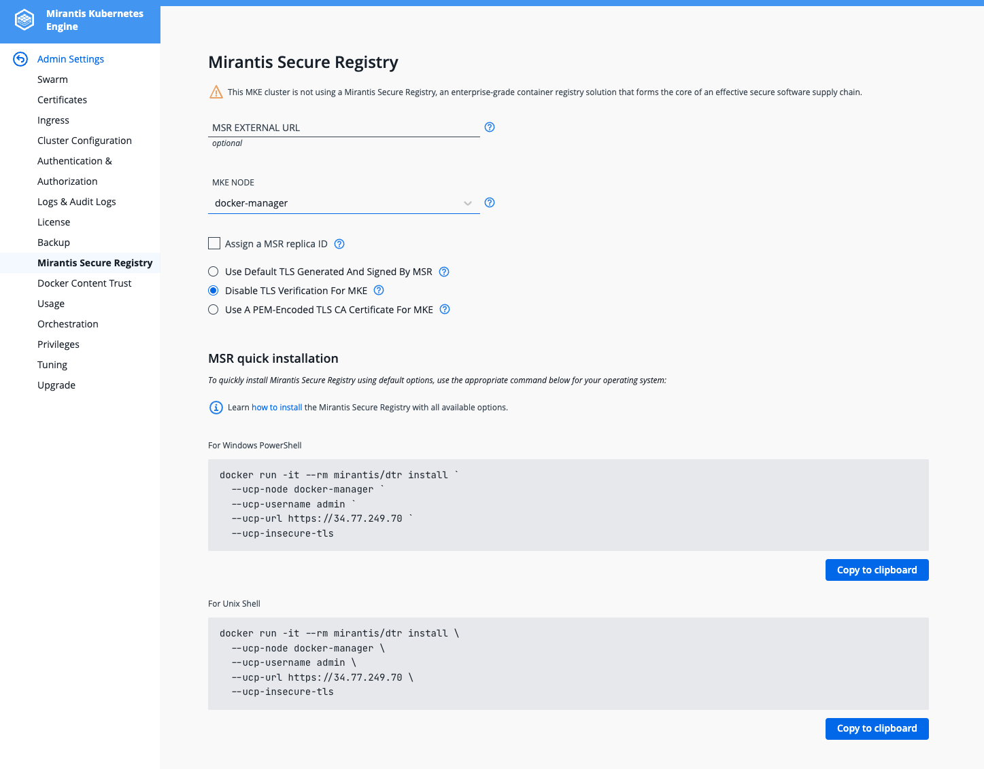This screenshot has width=984, height=769.
Task: Click the Mirantis Secure Registry page heading
Action: [x=303, y=62]
